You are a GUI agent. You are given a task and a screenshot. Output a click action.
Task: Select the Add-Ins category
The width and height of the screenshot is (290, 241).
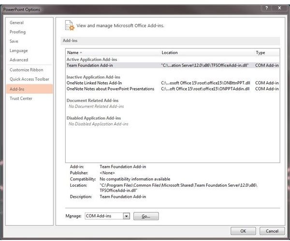pos(29,89)
